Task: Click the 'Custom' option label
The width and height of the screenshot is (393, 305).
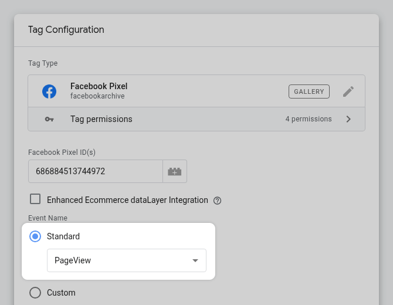Action: (61, 293)
